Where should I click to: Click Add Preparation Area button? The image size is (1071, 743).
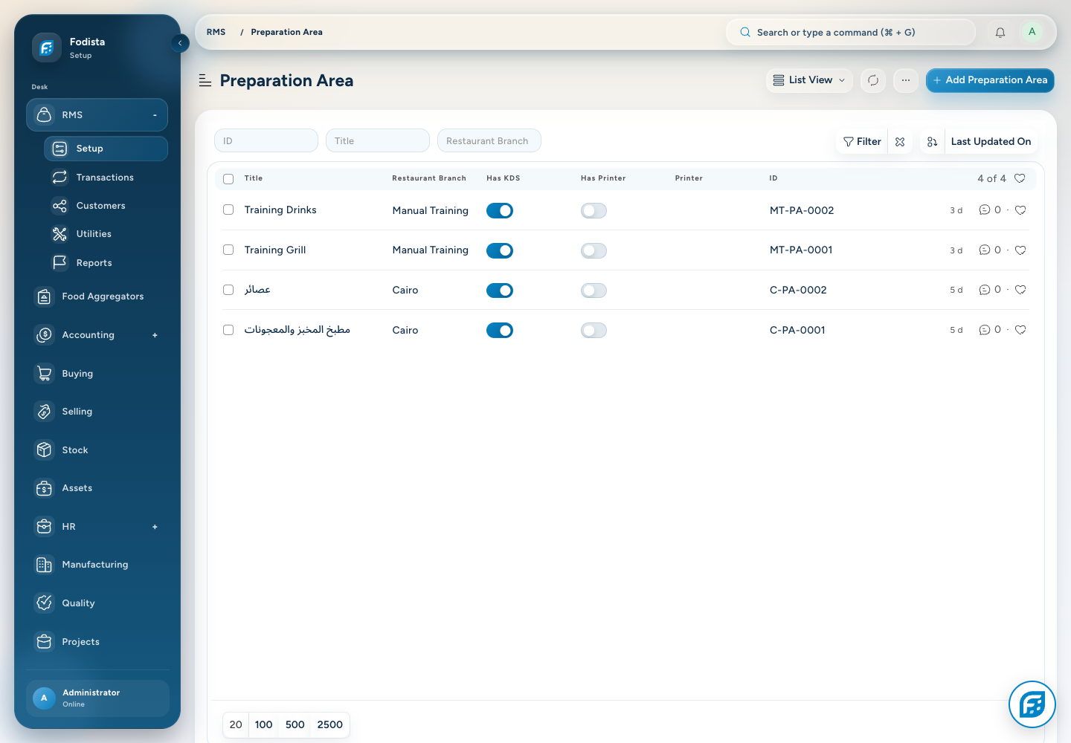[x=990, y=80]
